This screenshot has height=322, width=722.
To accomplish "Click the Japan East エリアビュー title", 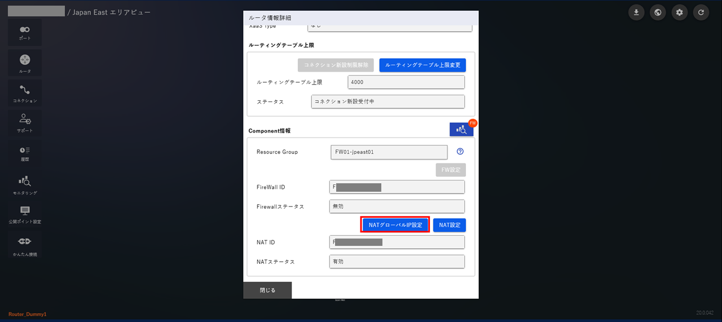I will click(x=112, y=12).
